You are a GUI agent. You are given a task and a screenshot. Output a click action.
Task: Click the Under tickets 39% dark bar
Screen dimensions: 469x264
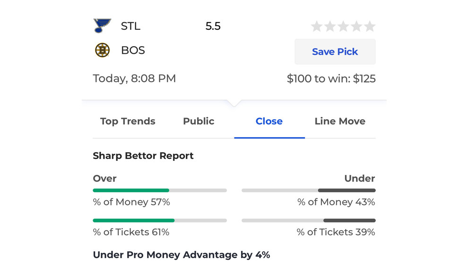point(349,221)
